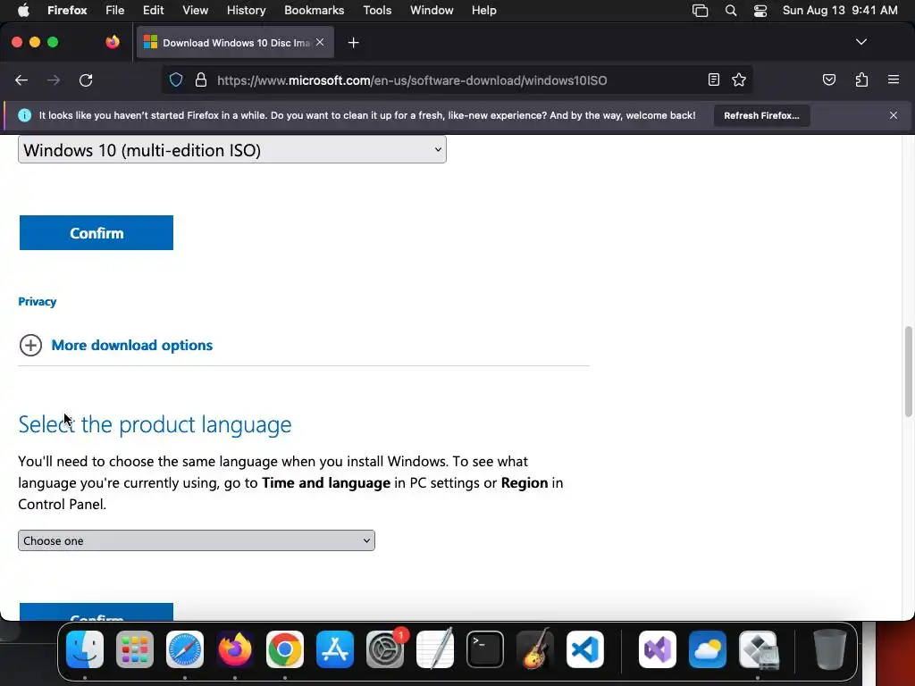Open the View menu
This screenshot has width=915, height=686.
tap(195, 10)
